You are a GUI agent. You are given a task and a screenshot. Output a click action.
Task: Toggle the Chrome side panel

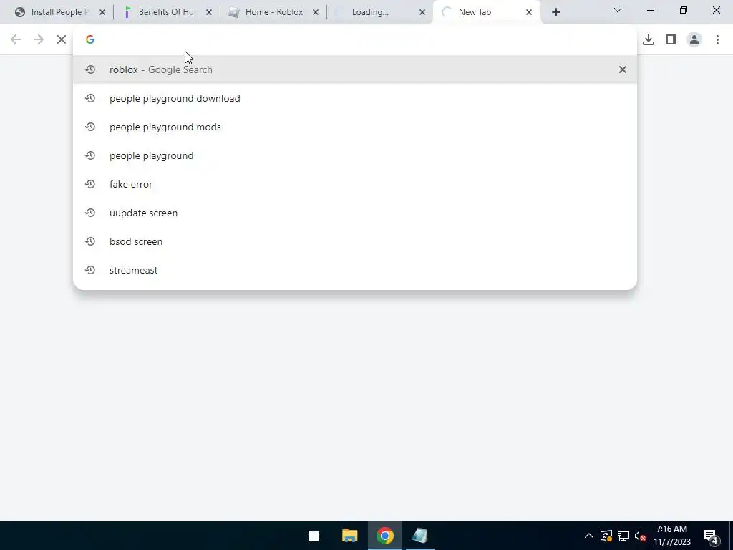(x=671, y=40)
